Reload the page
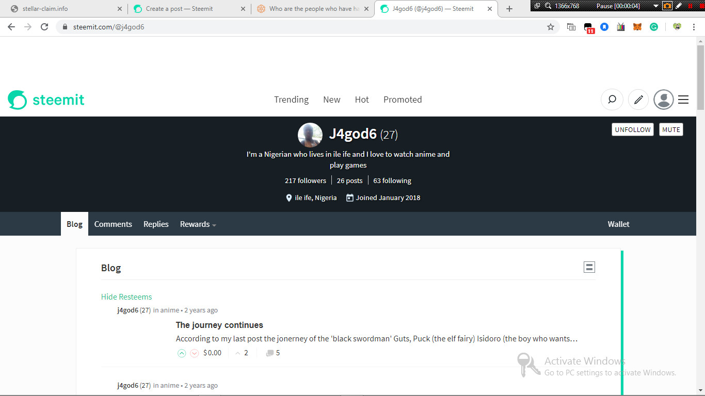 (44, 27)
